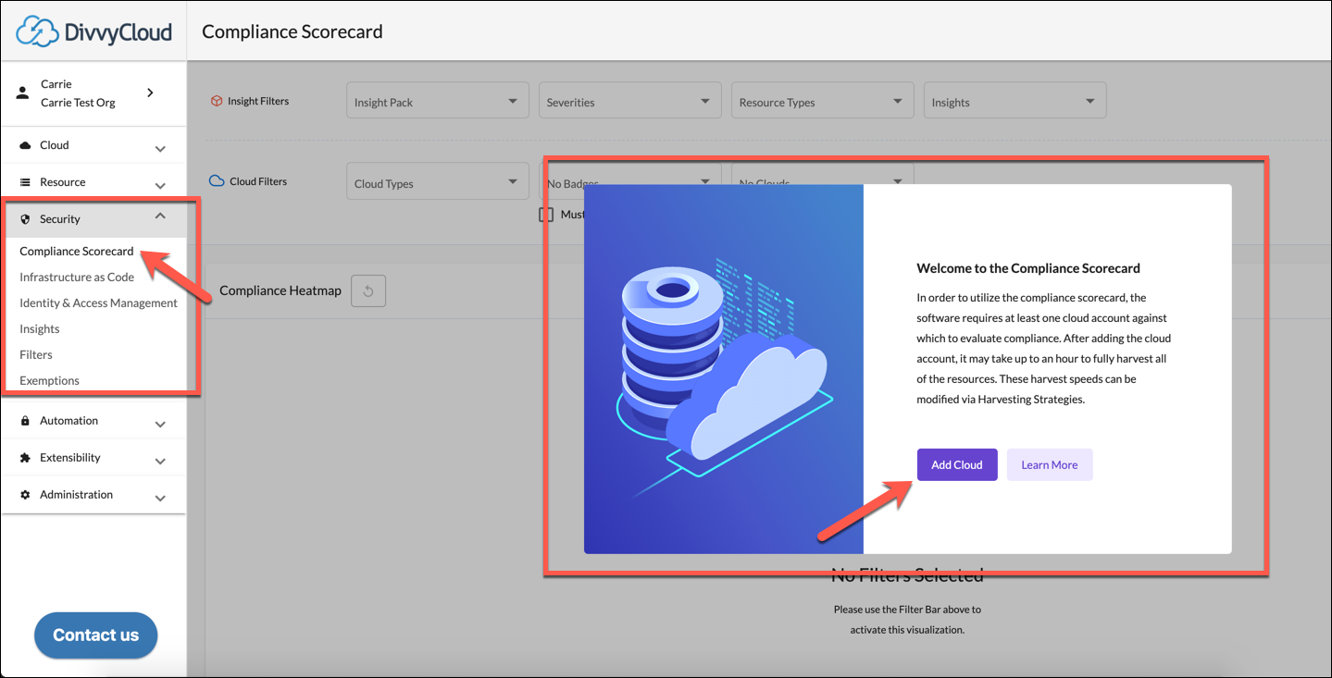Click the Cloud menu cloud icon

[25, 145]
